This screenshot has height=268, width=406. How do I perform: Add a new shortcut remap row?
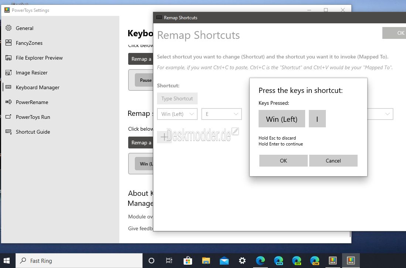click(x=164, y=137)
